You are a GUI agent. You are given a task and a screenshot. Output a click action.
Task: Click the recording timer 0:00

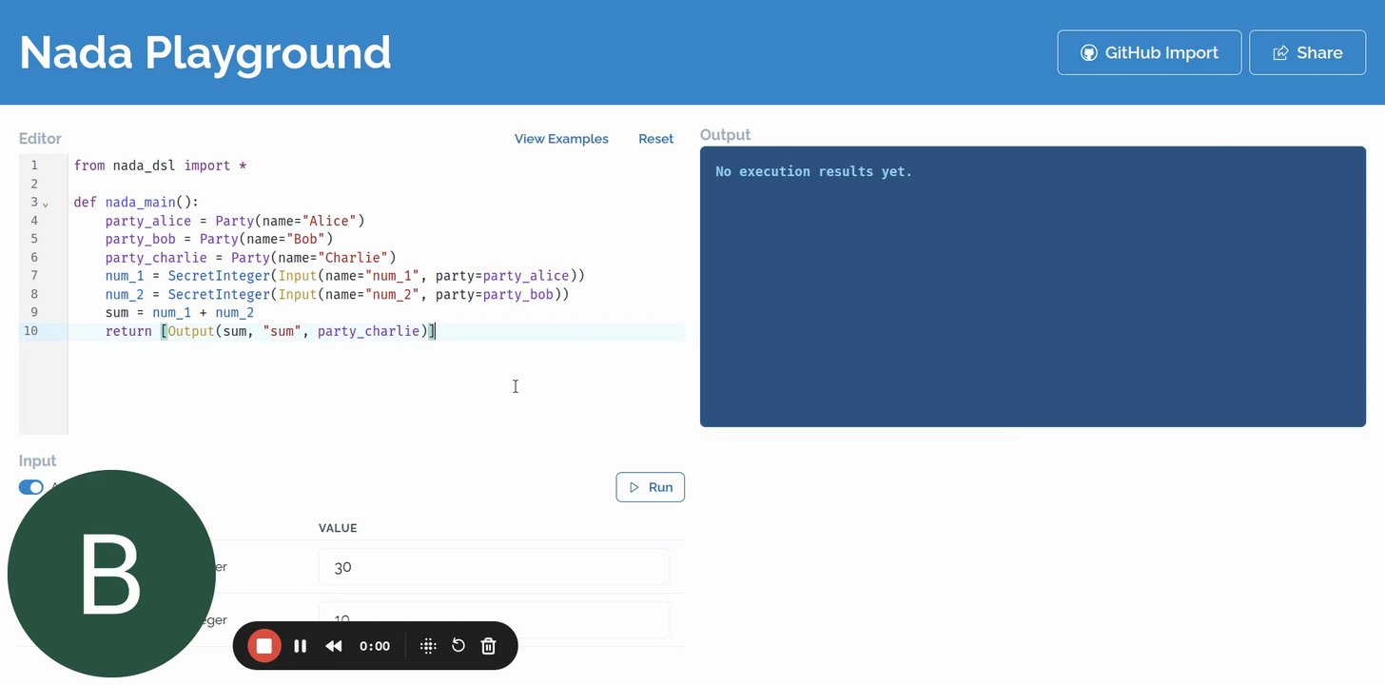[x=375, y=646]
